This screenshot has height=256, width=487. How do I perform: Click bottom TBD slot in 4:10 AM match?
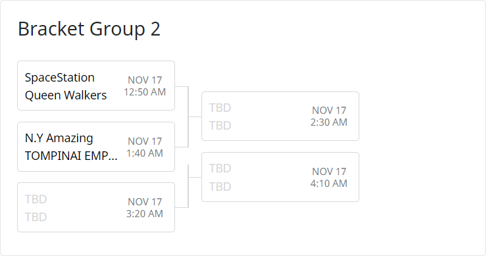tap(220, 187)
